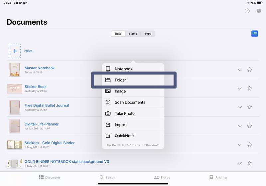Click the QuickNote pencil icon
This screenshot has height=186, width=266.
coord(108,136)
